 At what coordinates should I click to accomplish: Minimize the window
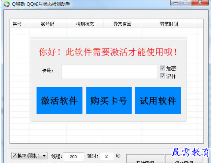click(175, 3)
